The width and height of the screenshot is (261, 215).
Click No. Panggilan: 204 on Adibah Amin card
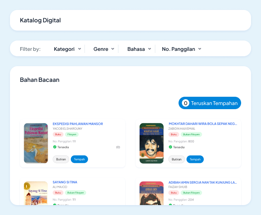(x=181, y=200)
